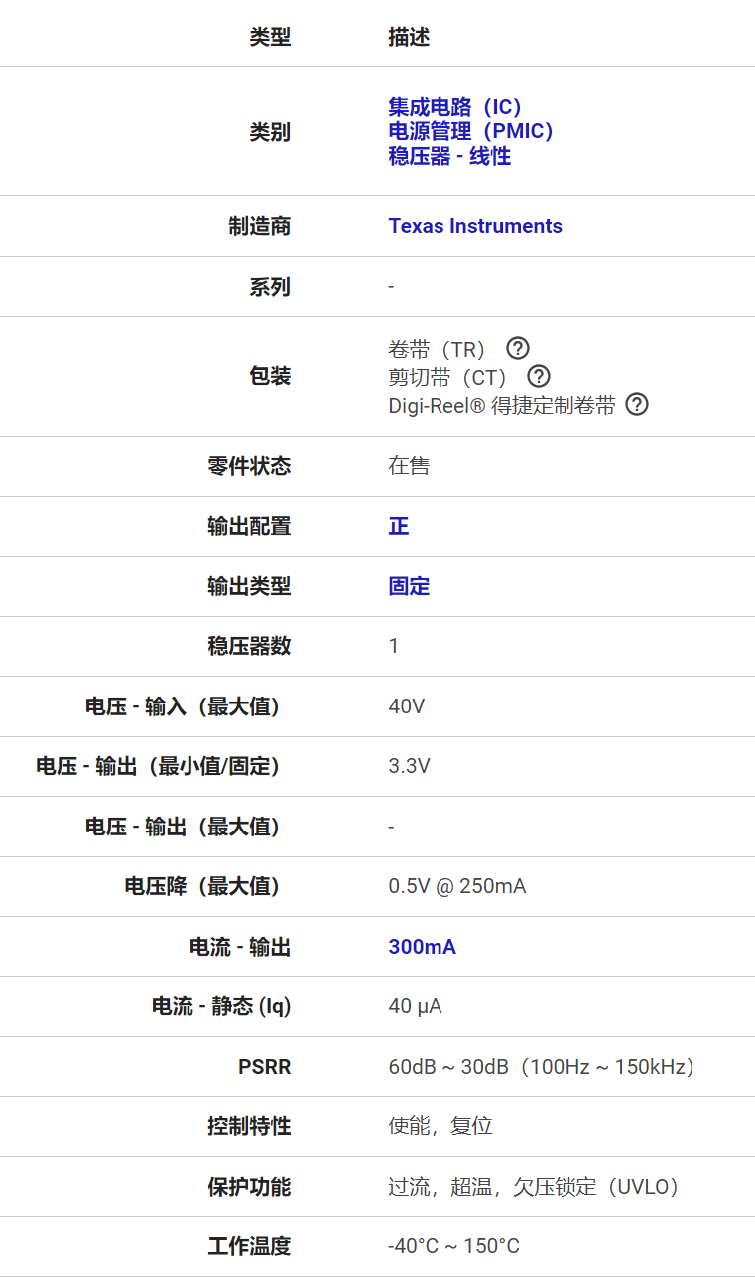This screenshot has width=755, height=1278.
Task: Click the PSRR row label
Action: (264, 1067)
